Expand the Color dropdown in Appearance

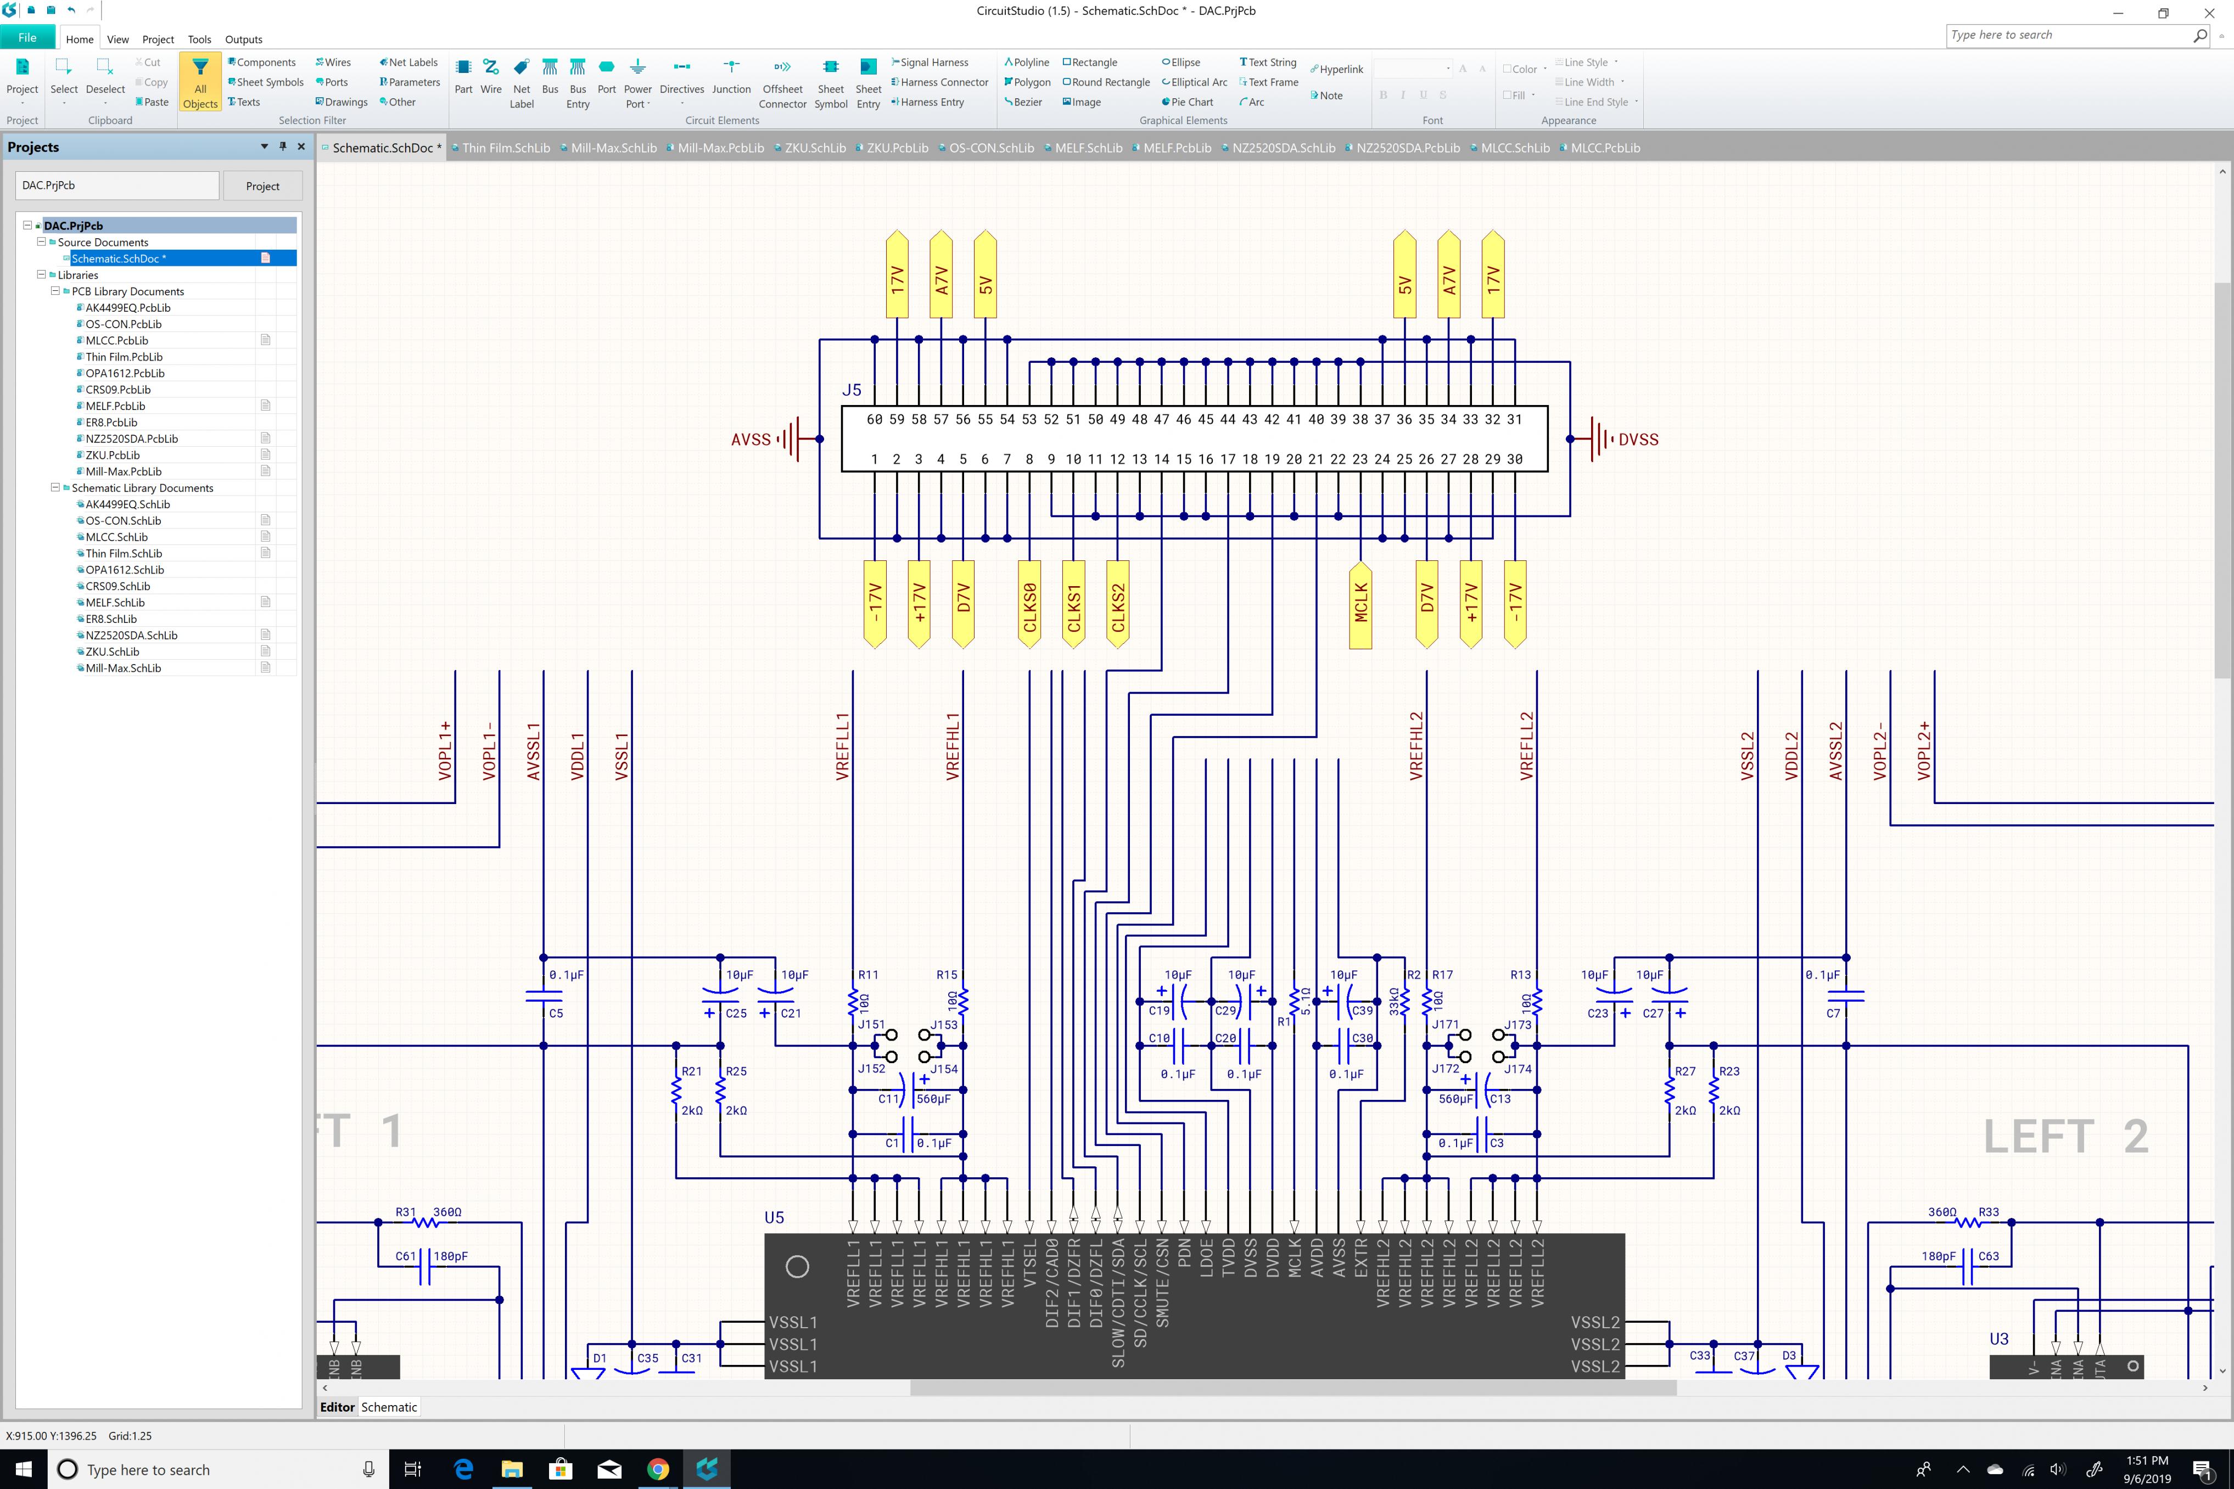[x=1546, y=69]
